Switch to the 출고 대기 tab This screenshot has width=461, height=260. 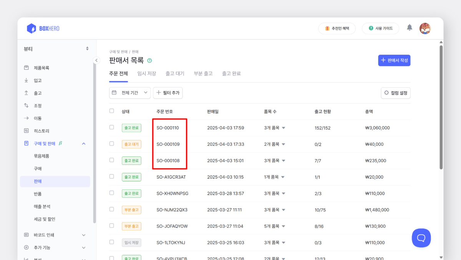click(175, 73)
